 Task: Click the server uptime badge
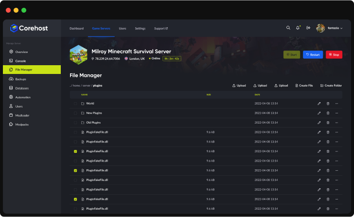coord(172,59)
